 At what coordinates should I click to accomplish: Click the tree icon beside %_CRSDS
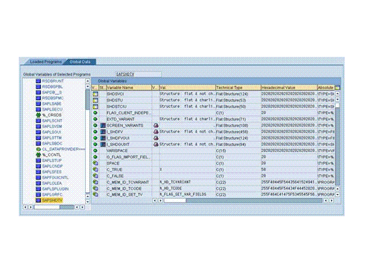pyautogui.click(x=38, y=115)
